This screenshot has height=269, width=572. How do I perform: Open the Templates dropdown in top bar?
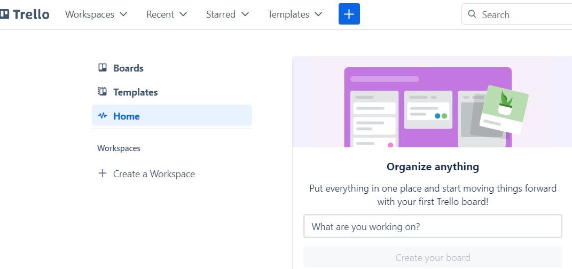(x=295, y=14)
